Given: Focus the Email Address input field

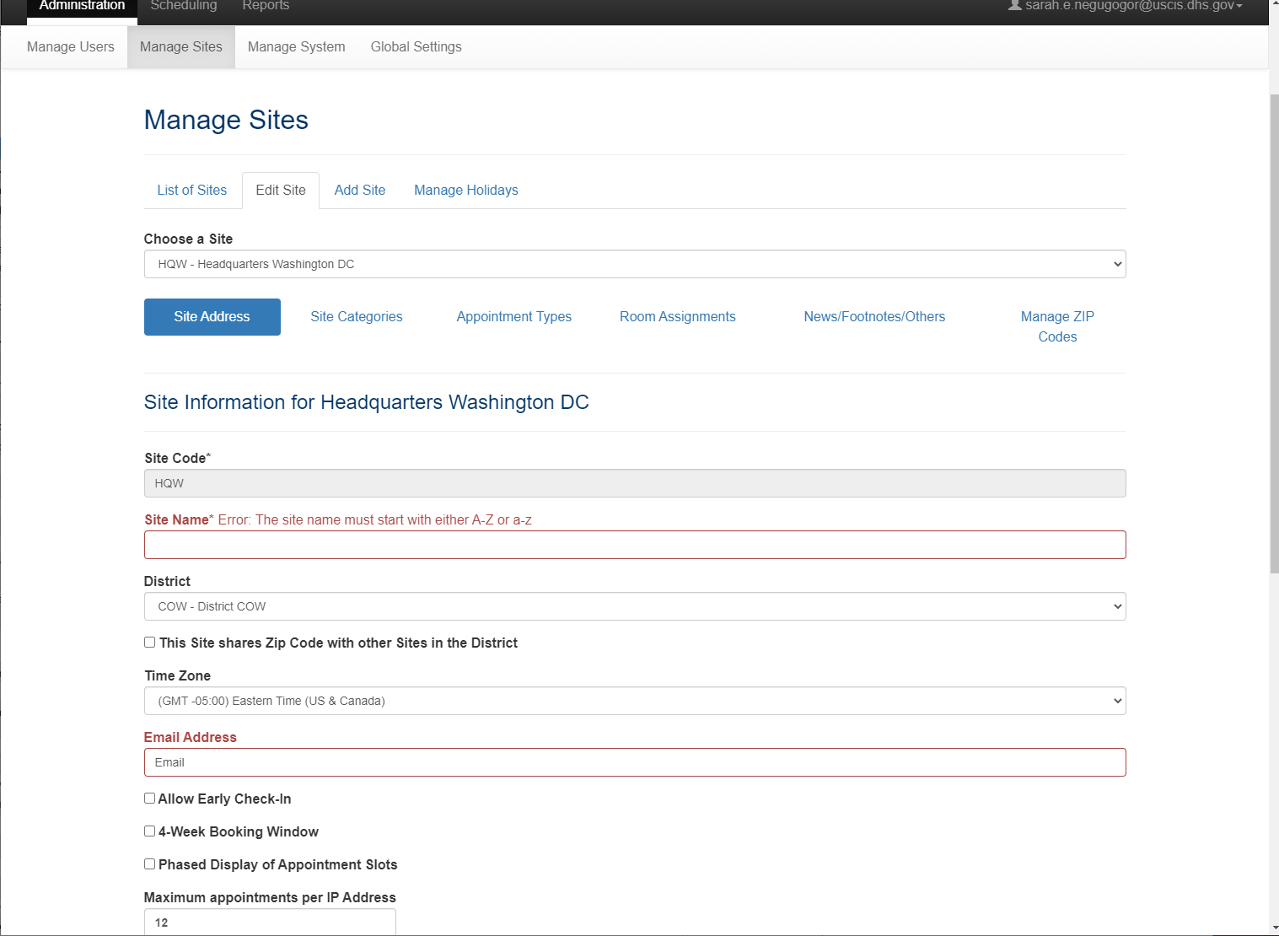Looking at the screenshot, I should pyautogui.click(x=635, y=762).
